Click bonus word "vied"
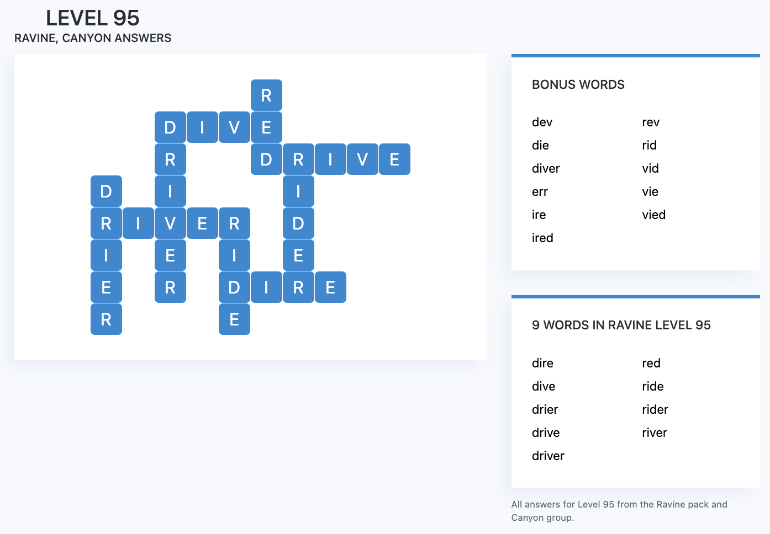 pos(653,215)
